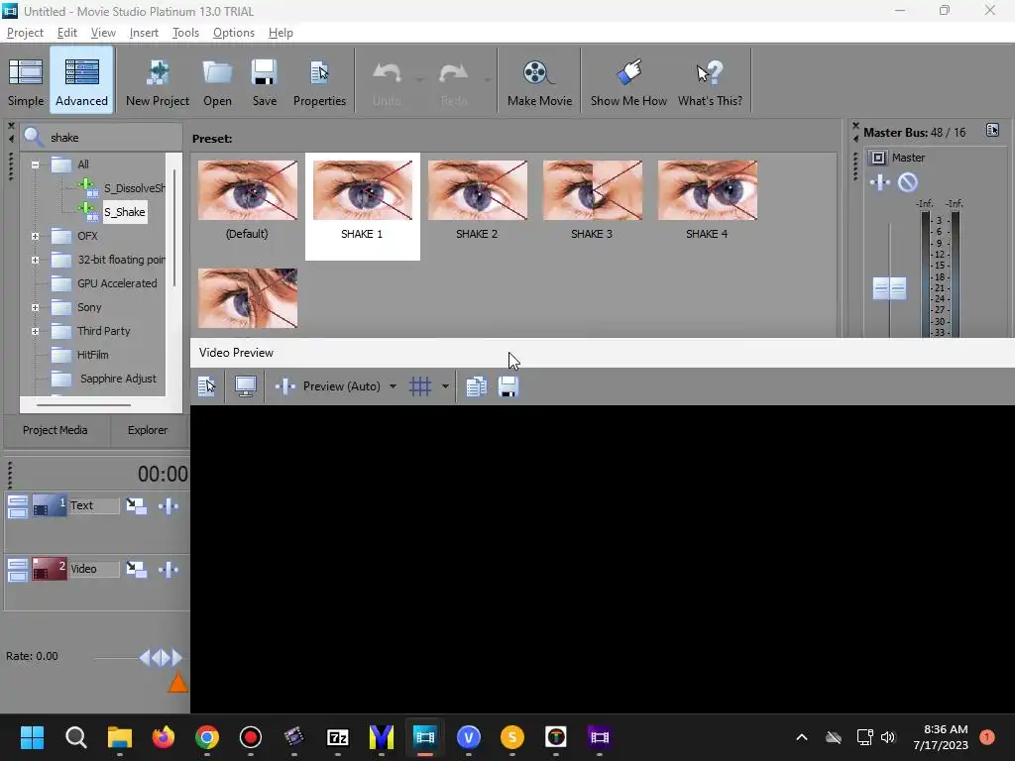The height and width of the screenshot is (761, 1015).
Task: Open the Tools menu
Action: click(x=185, y=33)
